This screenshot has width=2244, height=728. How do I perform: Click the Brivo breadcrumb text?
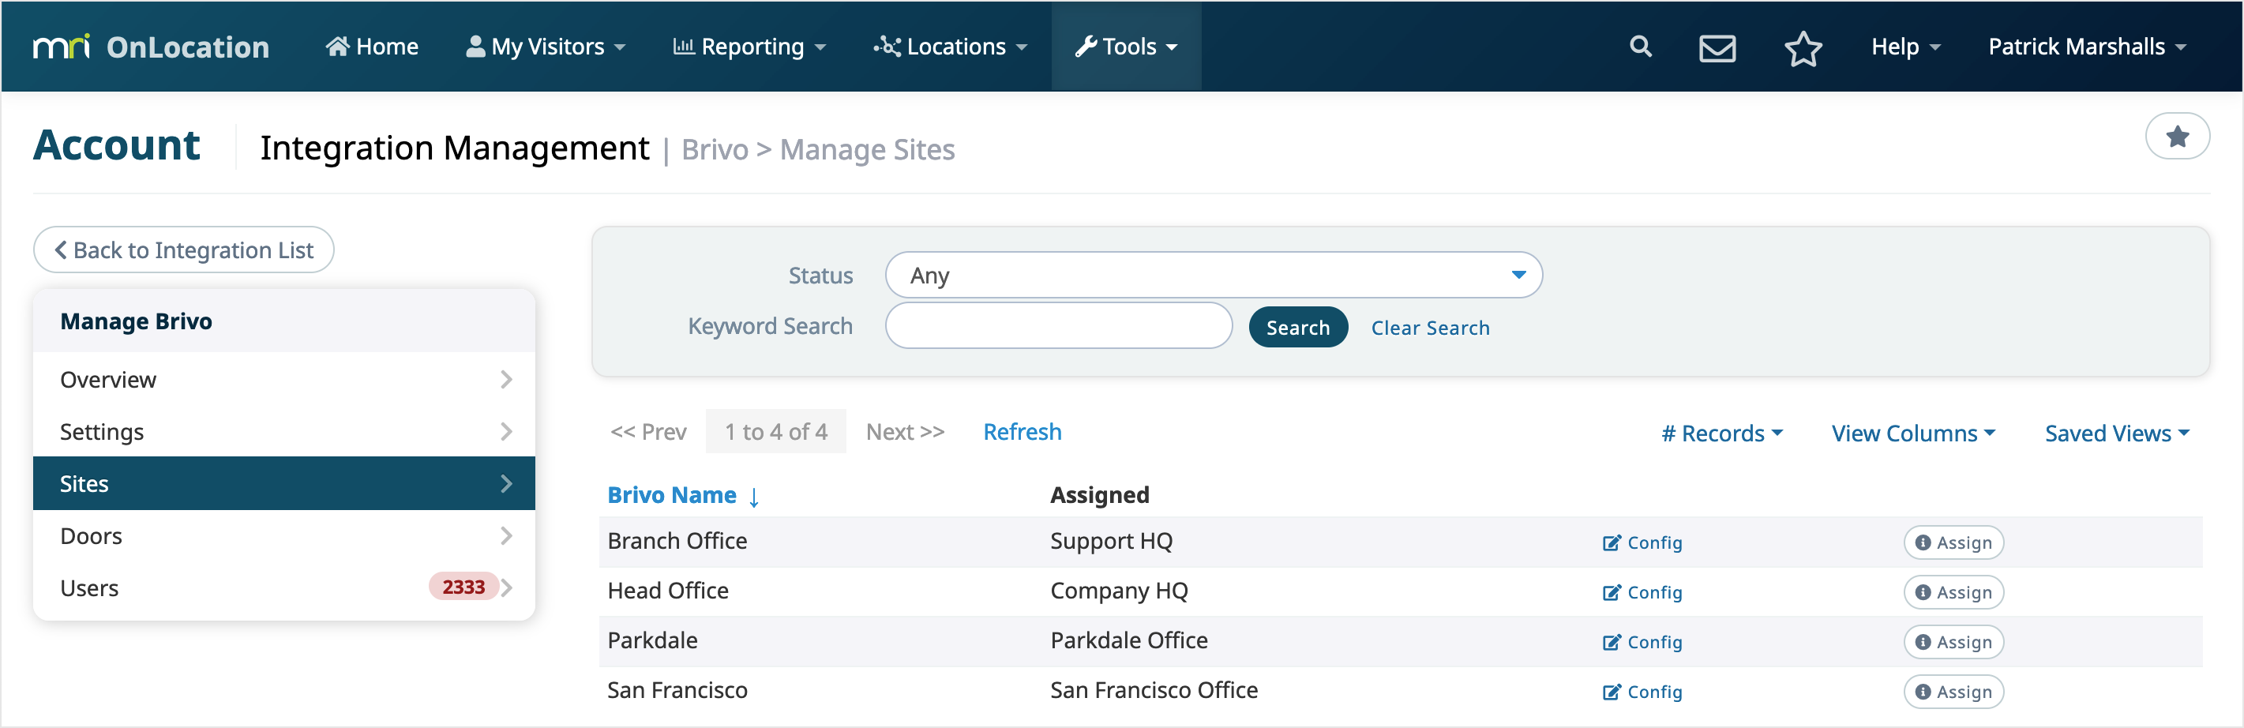(715, 149)
